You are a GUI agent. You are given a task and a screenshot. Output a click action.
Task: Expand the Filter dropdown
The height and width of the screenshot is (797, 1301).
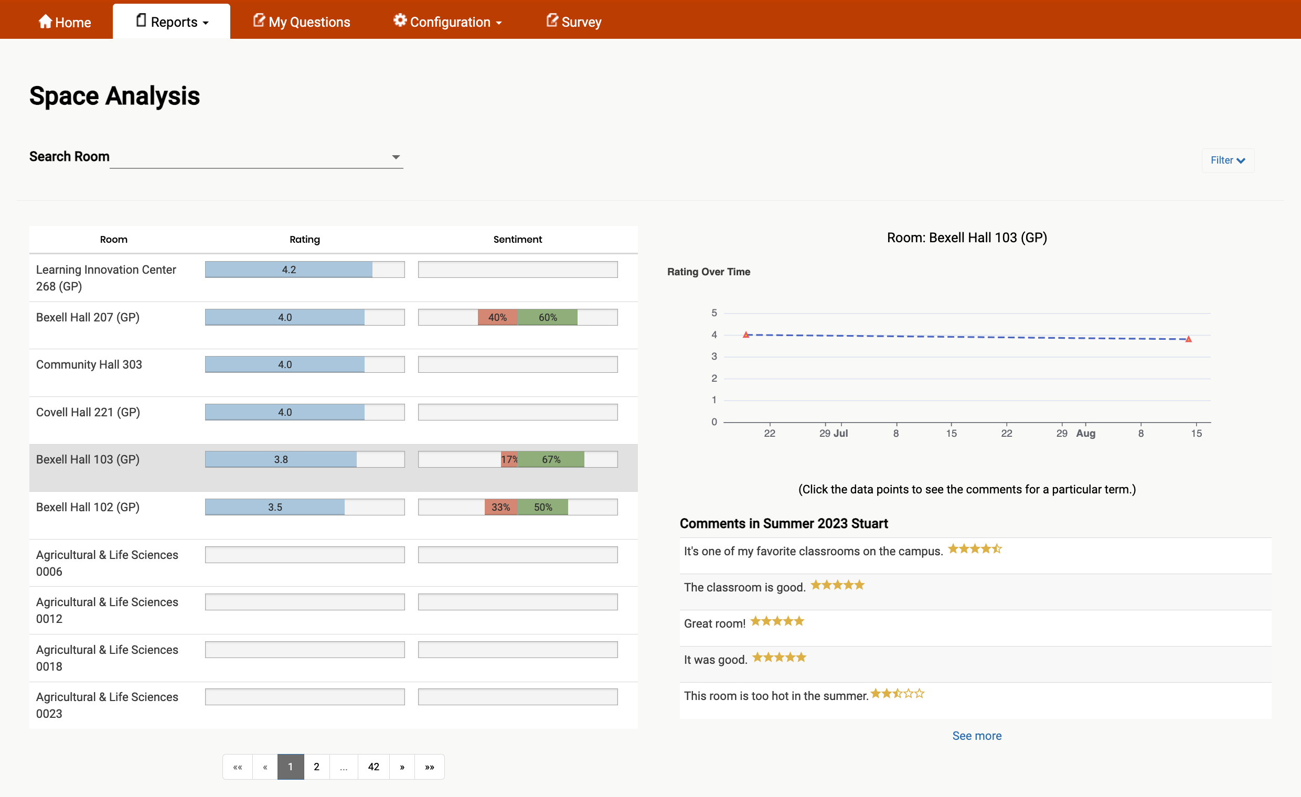[1227, 160]
